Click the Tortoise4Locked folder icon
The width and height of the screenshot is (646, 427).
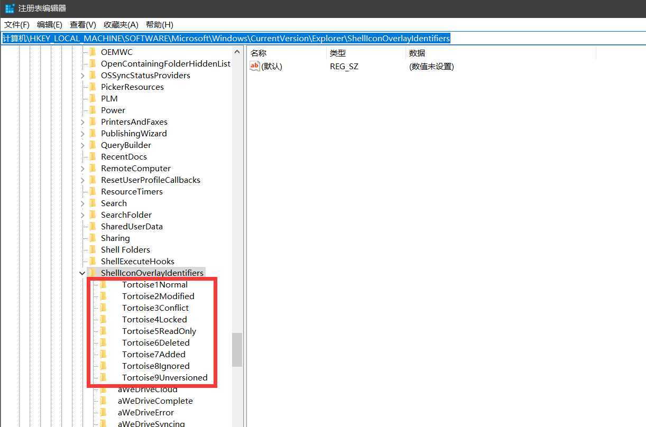103,319
